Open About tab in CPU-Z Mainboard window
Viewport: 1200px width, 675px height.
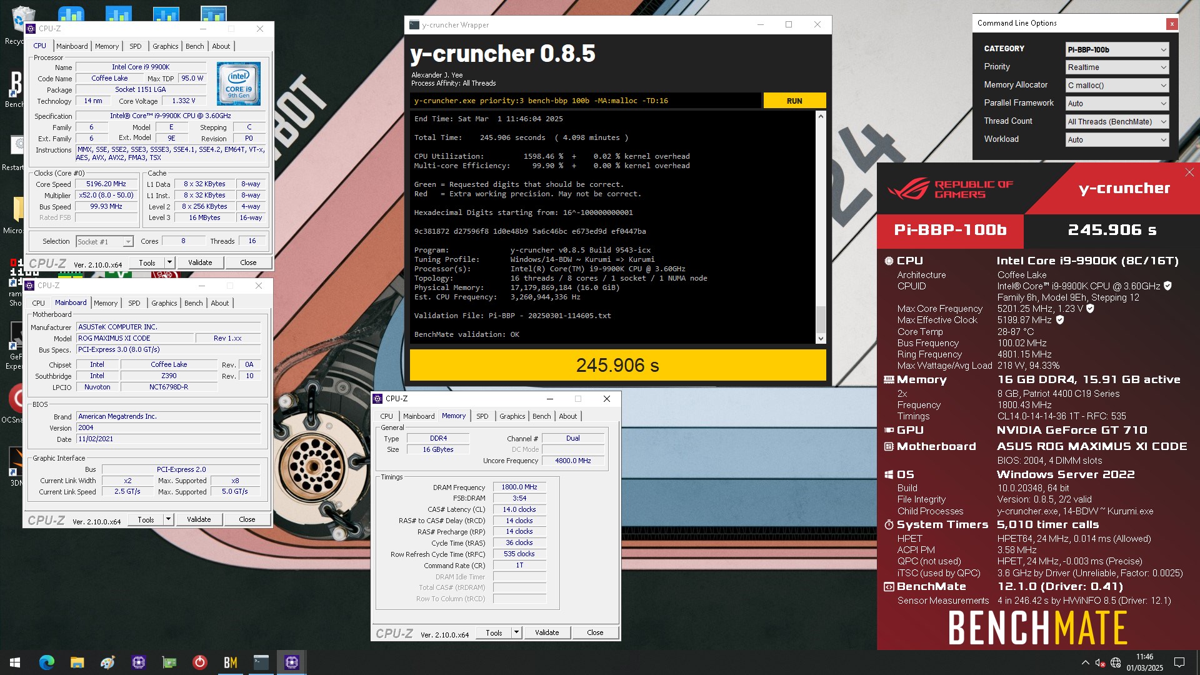coord(220,303)
